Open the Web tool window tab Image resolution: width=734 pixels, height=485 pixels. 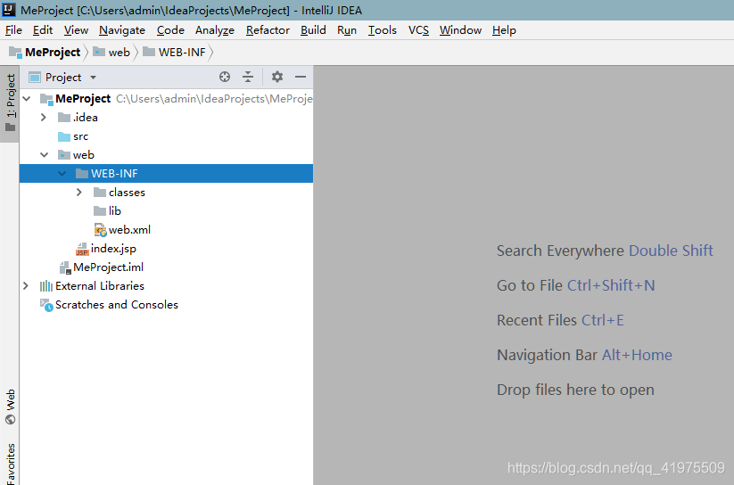tap(10, 407)
